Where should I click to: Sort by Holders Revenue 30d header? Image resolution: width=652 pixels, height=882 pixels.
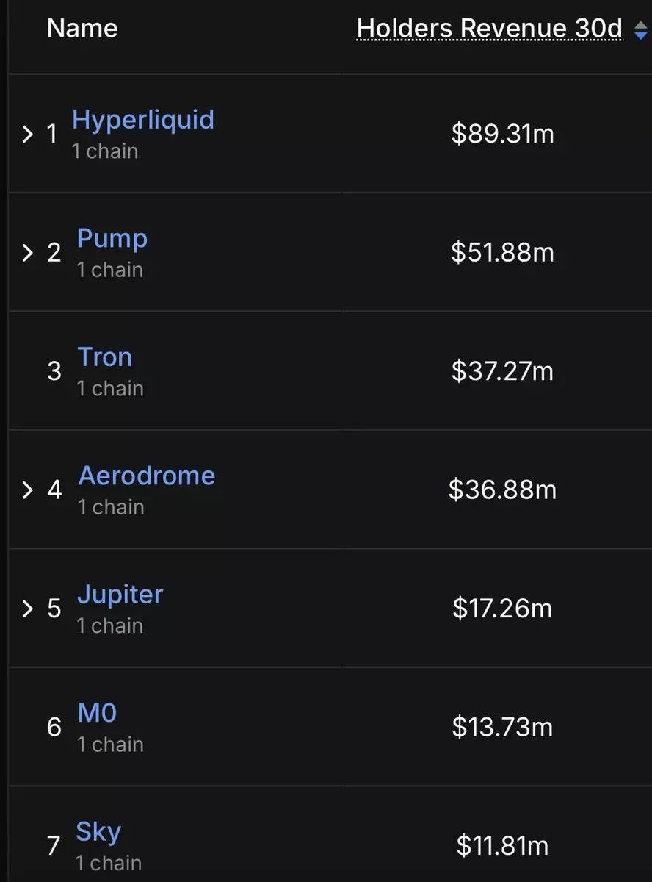pyautogui.click(x=489, y=29)
